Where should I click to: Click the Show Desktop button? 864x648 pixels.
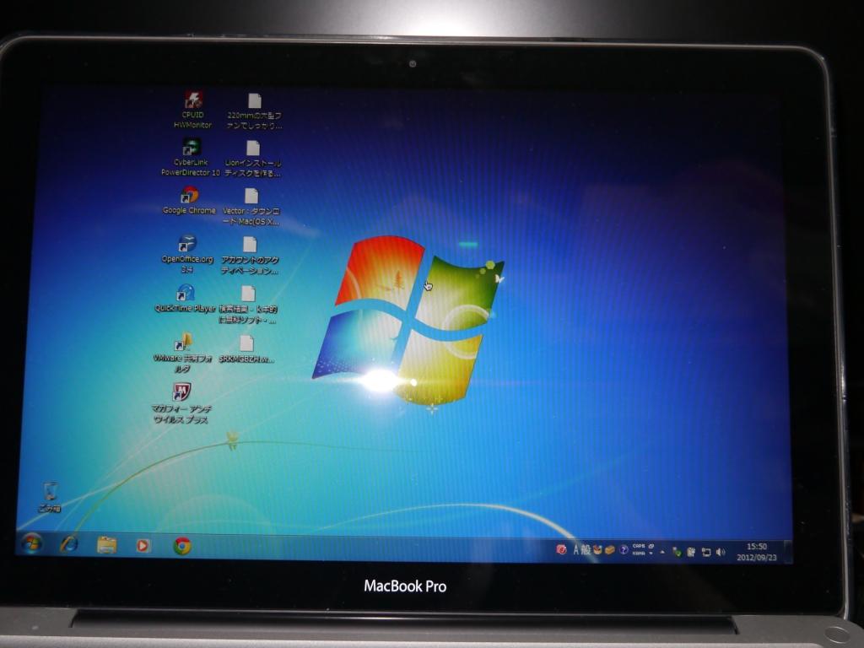[x=789, y=552]
